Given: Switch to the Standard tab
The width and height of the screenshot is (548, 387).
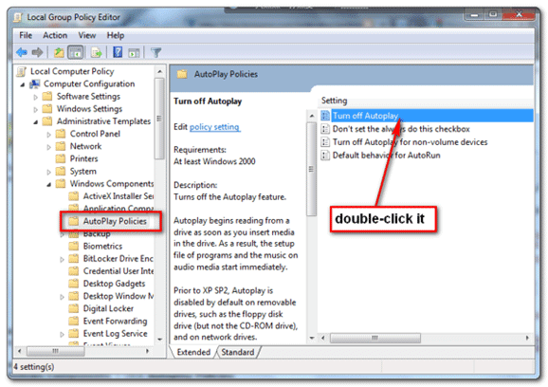Looking at the screenshot, I should (238, 352).
